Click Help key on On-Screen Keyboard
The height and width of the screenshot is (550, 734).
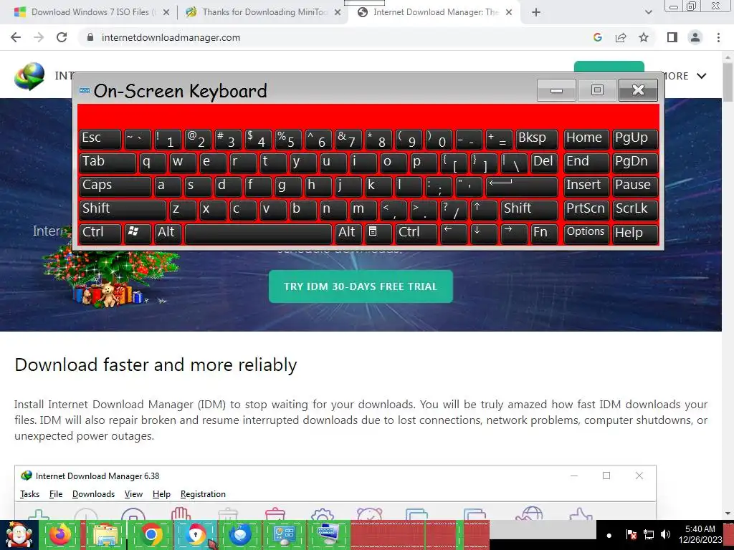click(635, 233)
